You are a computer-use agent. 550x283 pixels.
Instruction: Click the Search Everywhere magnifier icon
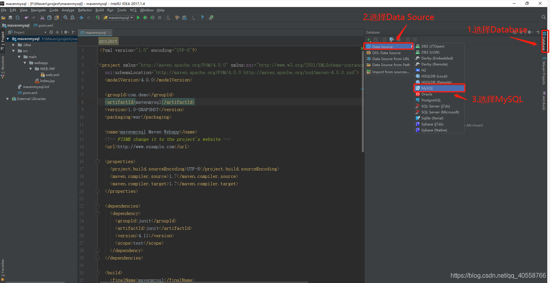[543, 18]
